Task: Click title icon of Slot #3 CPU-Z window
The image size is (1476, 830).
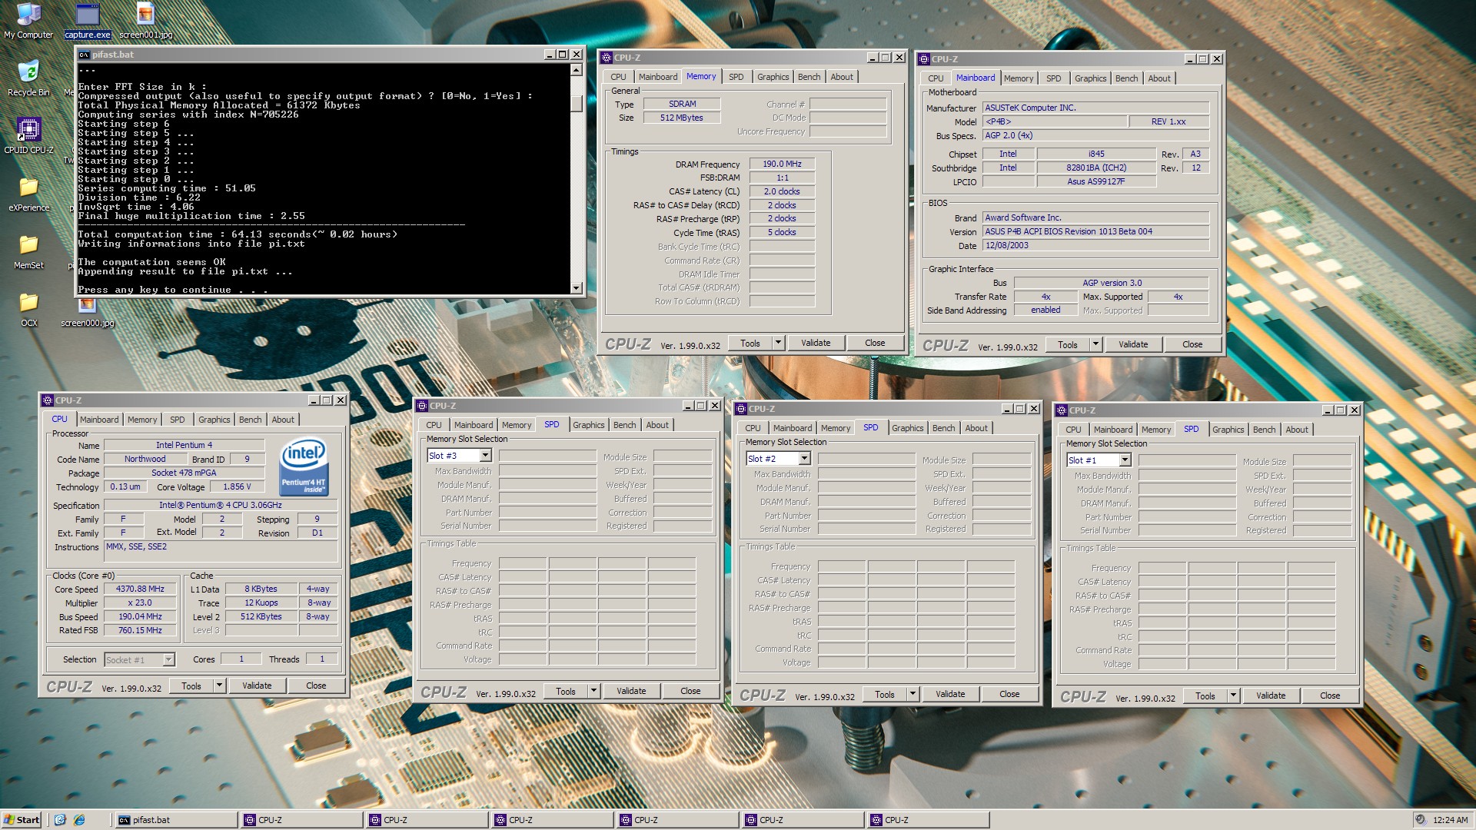Action: (422, 406)
